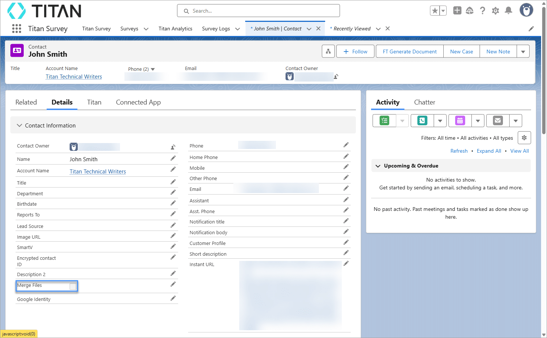Screen dimensions: 547x338
Task: Collapse the Upcoming & Overdue section
Action: [x=378, y=166]
